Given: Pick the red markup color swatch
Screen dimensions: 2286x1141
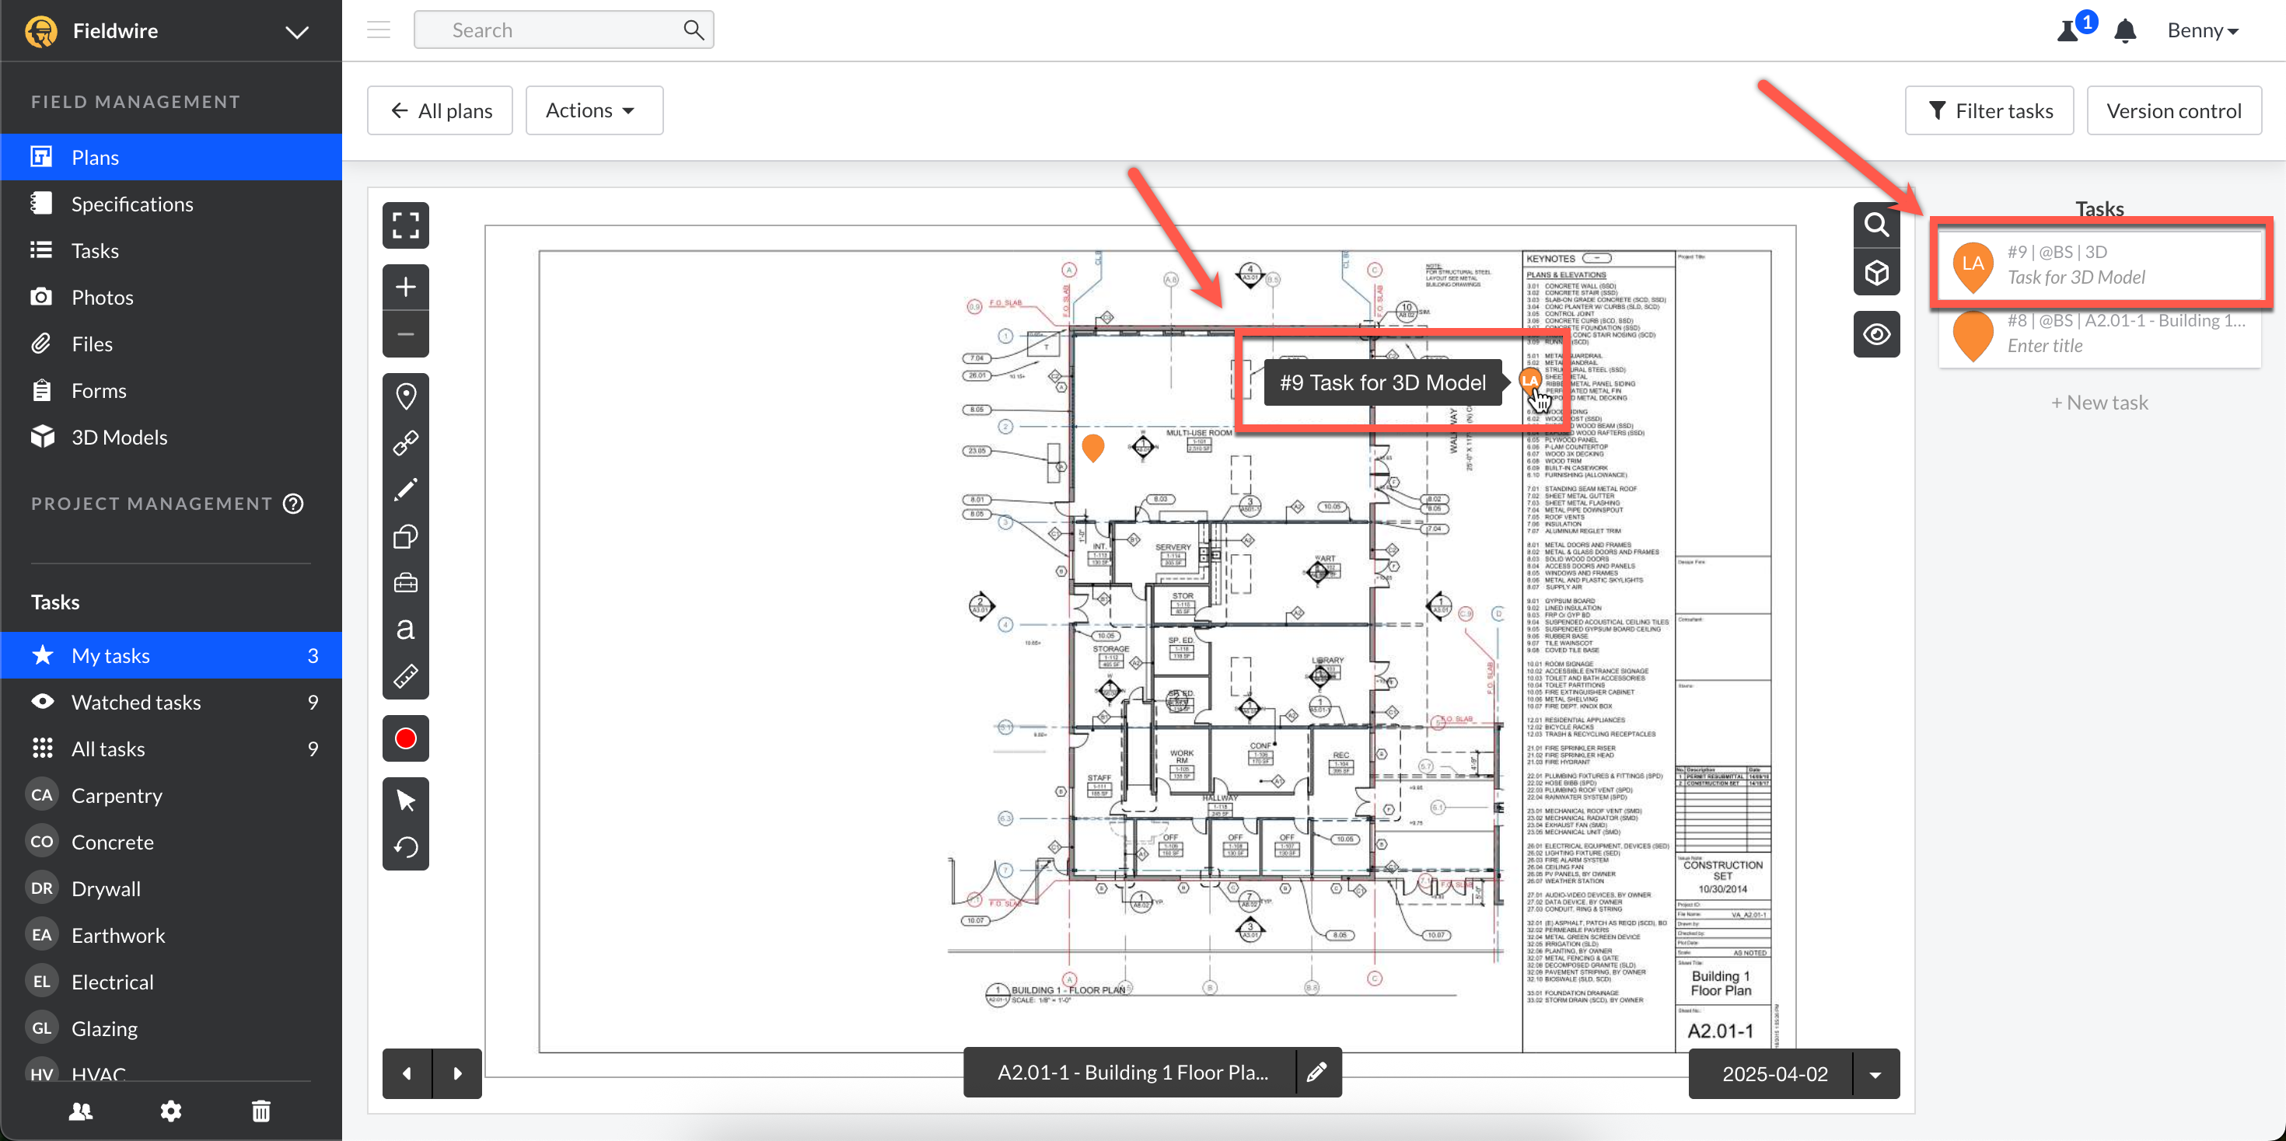Looking at the screenshot, I should click(406, 738).
